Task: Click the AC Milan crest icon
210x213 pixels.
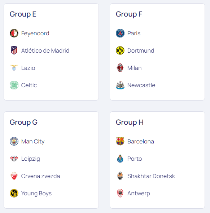Action: [120, 68]
